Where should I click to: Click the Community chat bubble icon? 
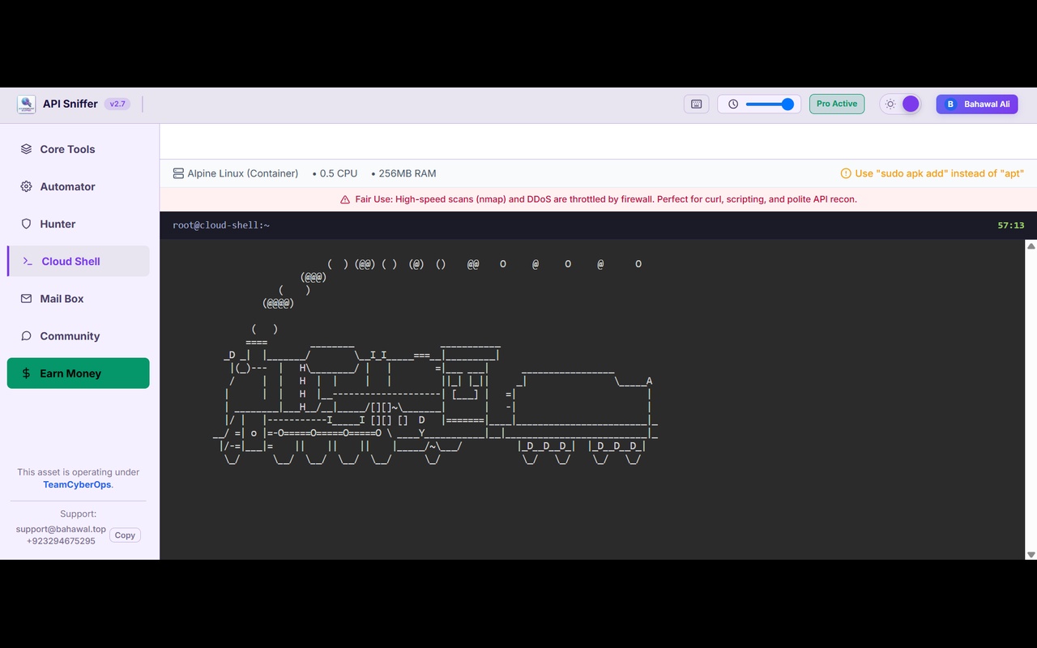click(26, 335)
